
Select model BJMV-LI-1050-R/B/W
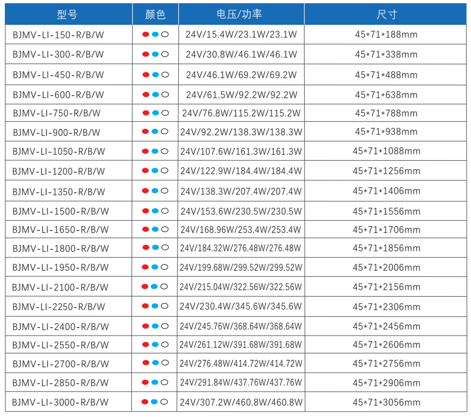tap(59, 152)
